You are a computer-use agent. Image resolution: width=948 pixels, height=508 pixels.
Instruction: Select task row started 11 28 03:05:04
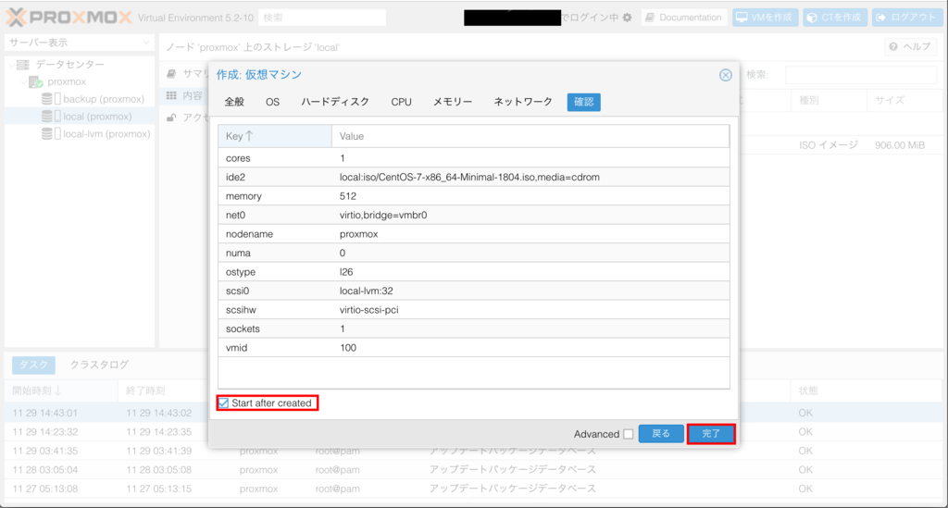pos(473,470)
